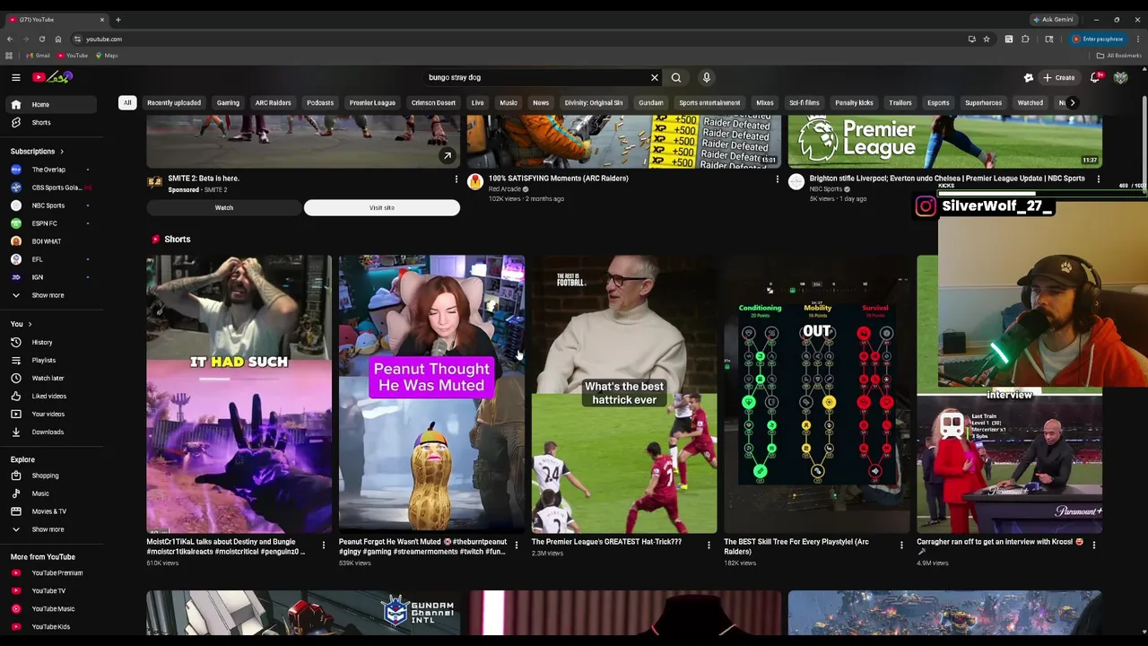Screen dimensions: 1148x646
Task: Open the Peanut Thought He Was Muted short
Action: 431,394
